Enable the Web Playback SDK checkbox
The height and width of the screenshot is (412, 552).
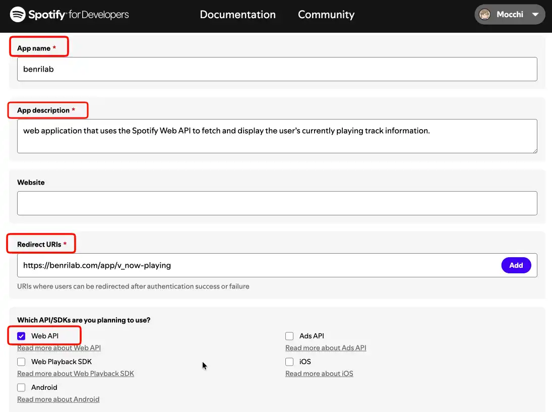[21, 362]
